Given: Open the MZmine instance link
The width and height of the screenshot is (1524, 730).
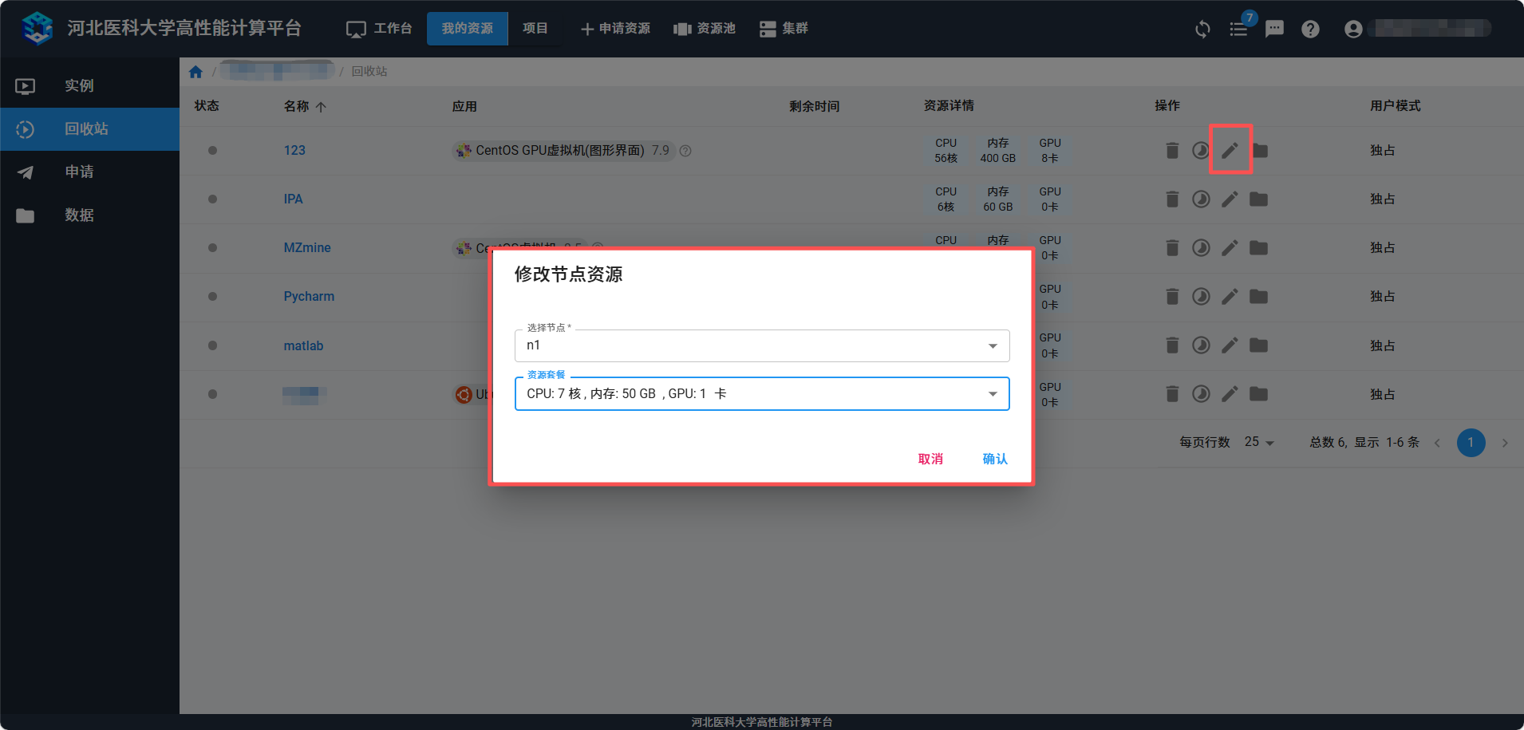Looking at the screenshot, I should tap(307, 248).
